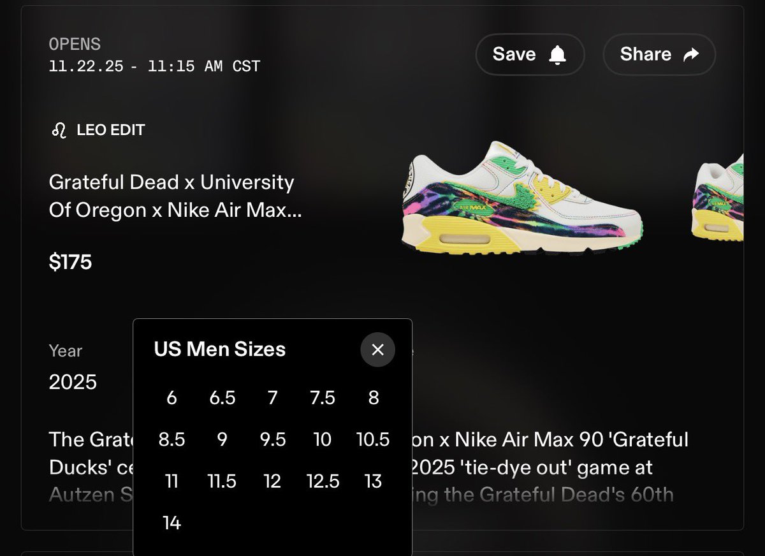Select size 9 in the size list
The height and width of the screenshot is (556, 765).
coord(222,439)
